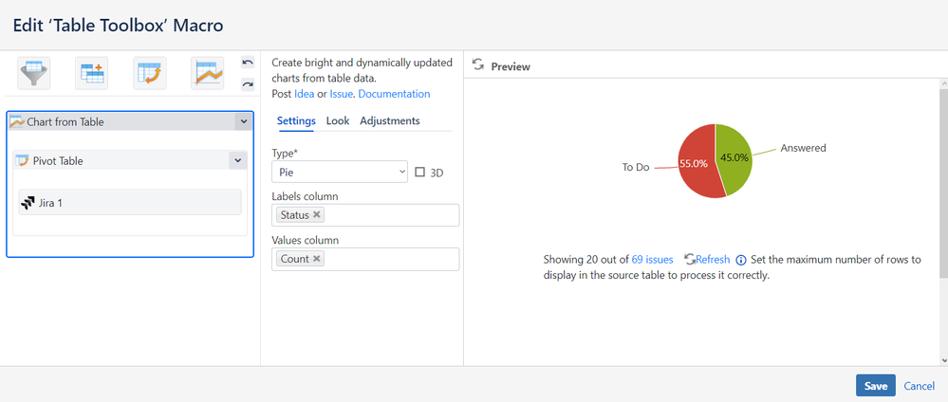The image size is (948, 402).
Task: Remove the Status tag from Labels column
Action: pos(317,215)
